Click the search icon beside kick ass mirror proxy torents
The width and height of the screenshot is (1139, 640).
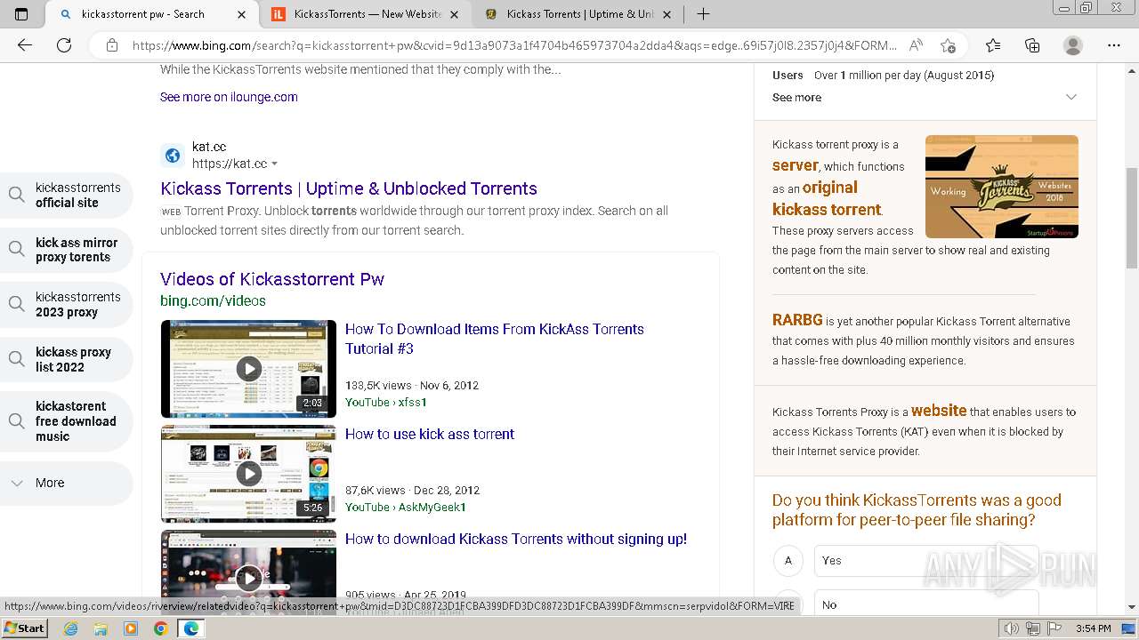17,250
